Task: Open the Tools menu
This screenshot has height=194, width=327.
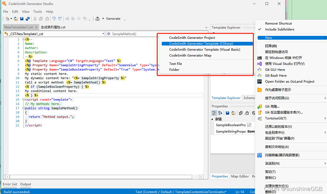Action: coord(37,11)
